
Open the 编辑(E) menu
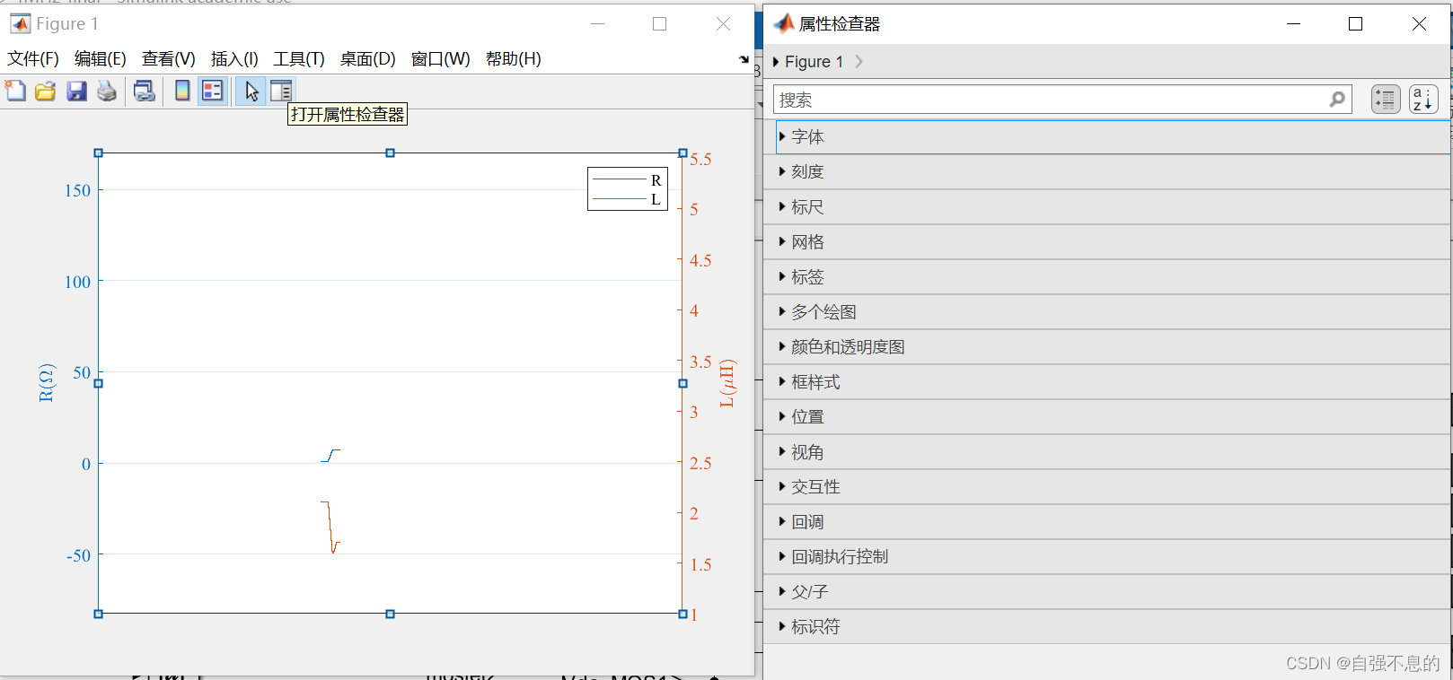coord(101,59)
